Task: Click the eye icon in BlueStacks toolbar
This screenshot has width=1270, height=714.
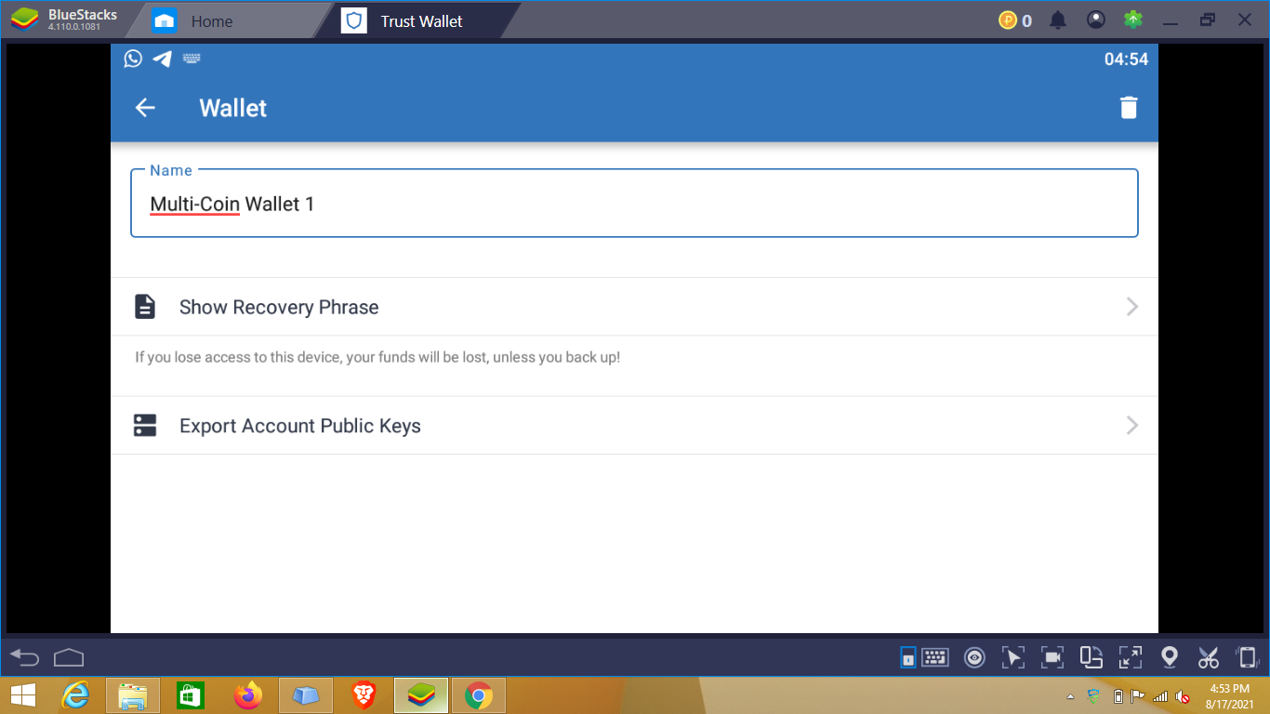Action: 974,658
